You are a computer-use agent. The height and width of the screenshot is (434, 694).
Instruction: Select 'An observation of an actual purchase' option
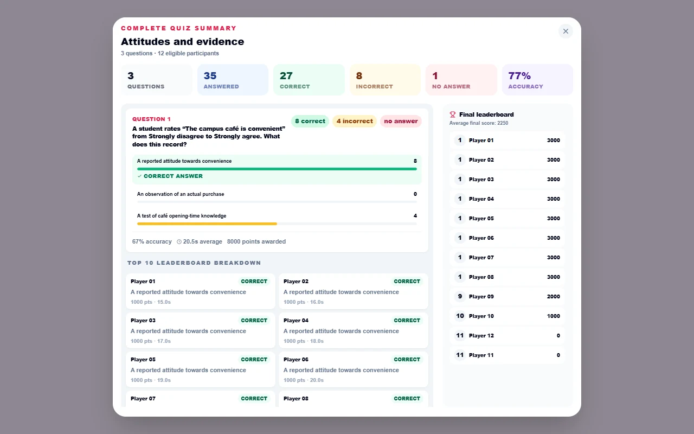(277, 196)
